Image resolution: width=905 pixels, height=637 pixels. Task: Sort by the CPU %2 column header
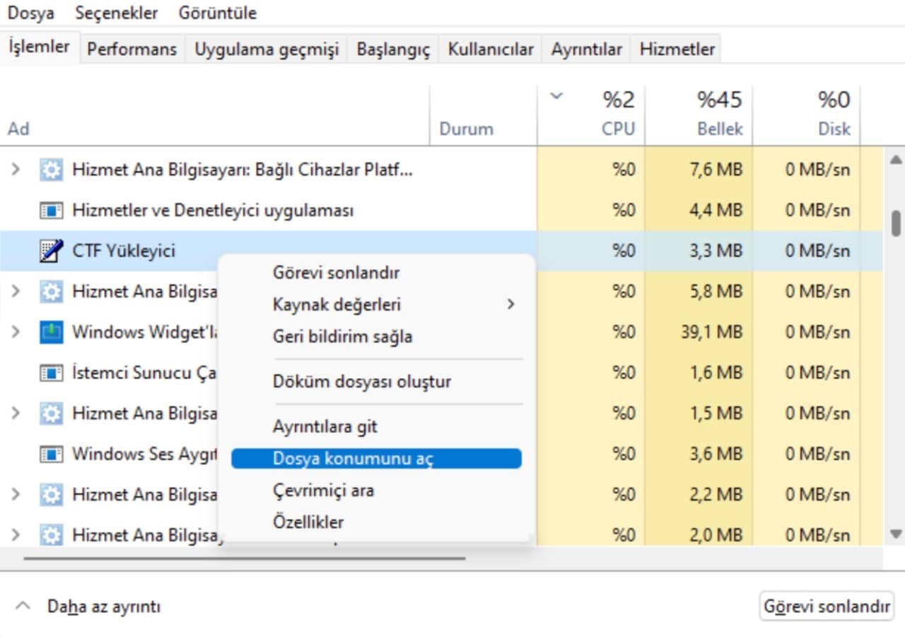(x=591, y=115)
